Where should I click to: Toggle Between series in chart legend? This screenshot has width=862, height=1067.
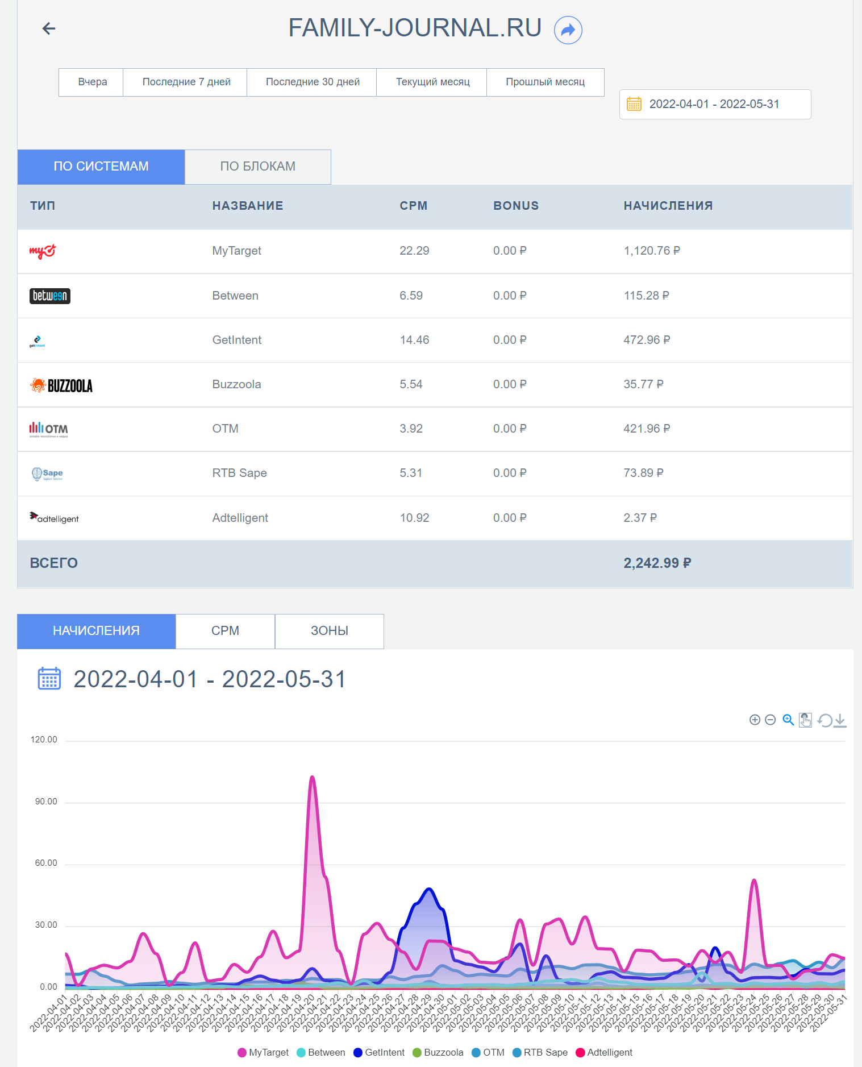coord(321,1053)
